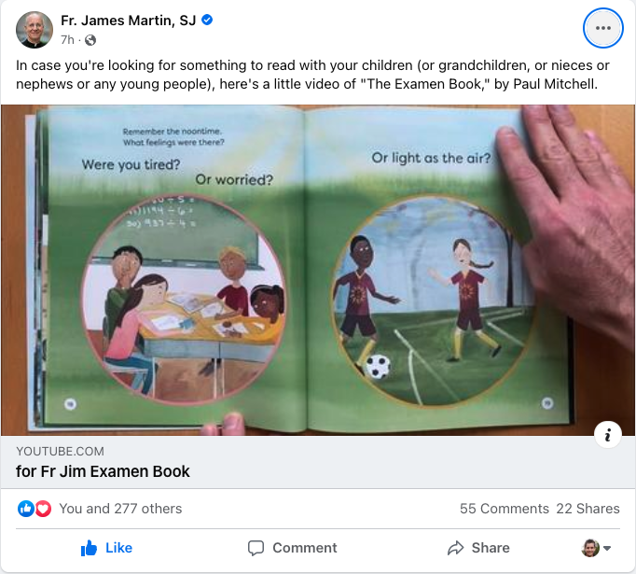
Task: Expand the commenting-as profile dropdown arrow
Action: [607, 548]
